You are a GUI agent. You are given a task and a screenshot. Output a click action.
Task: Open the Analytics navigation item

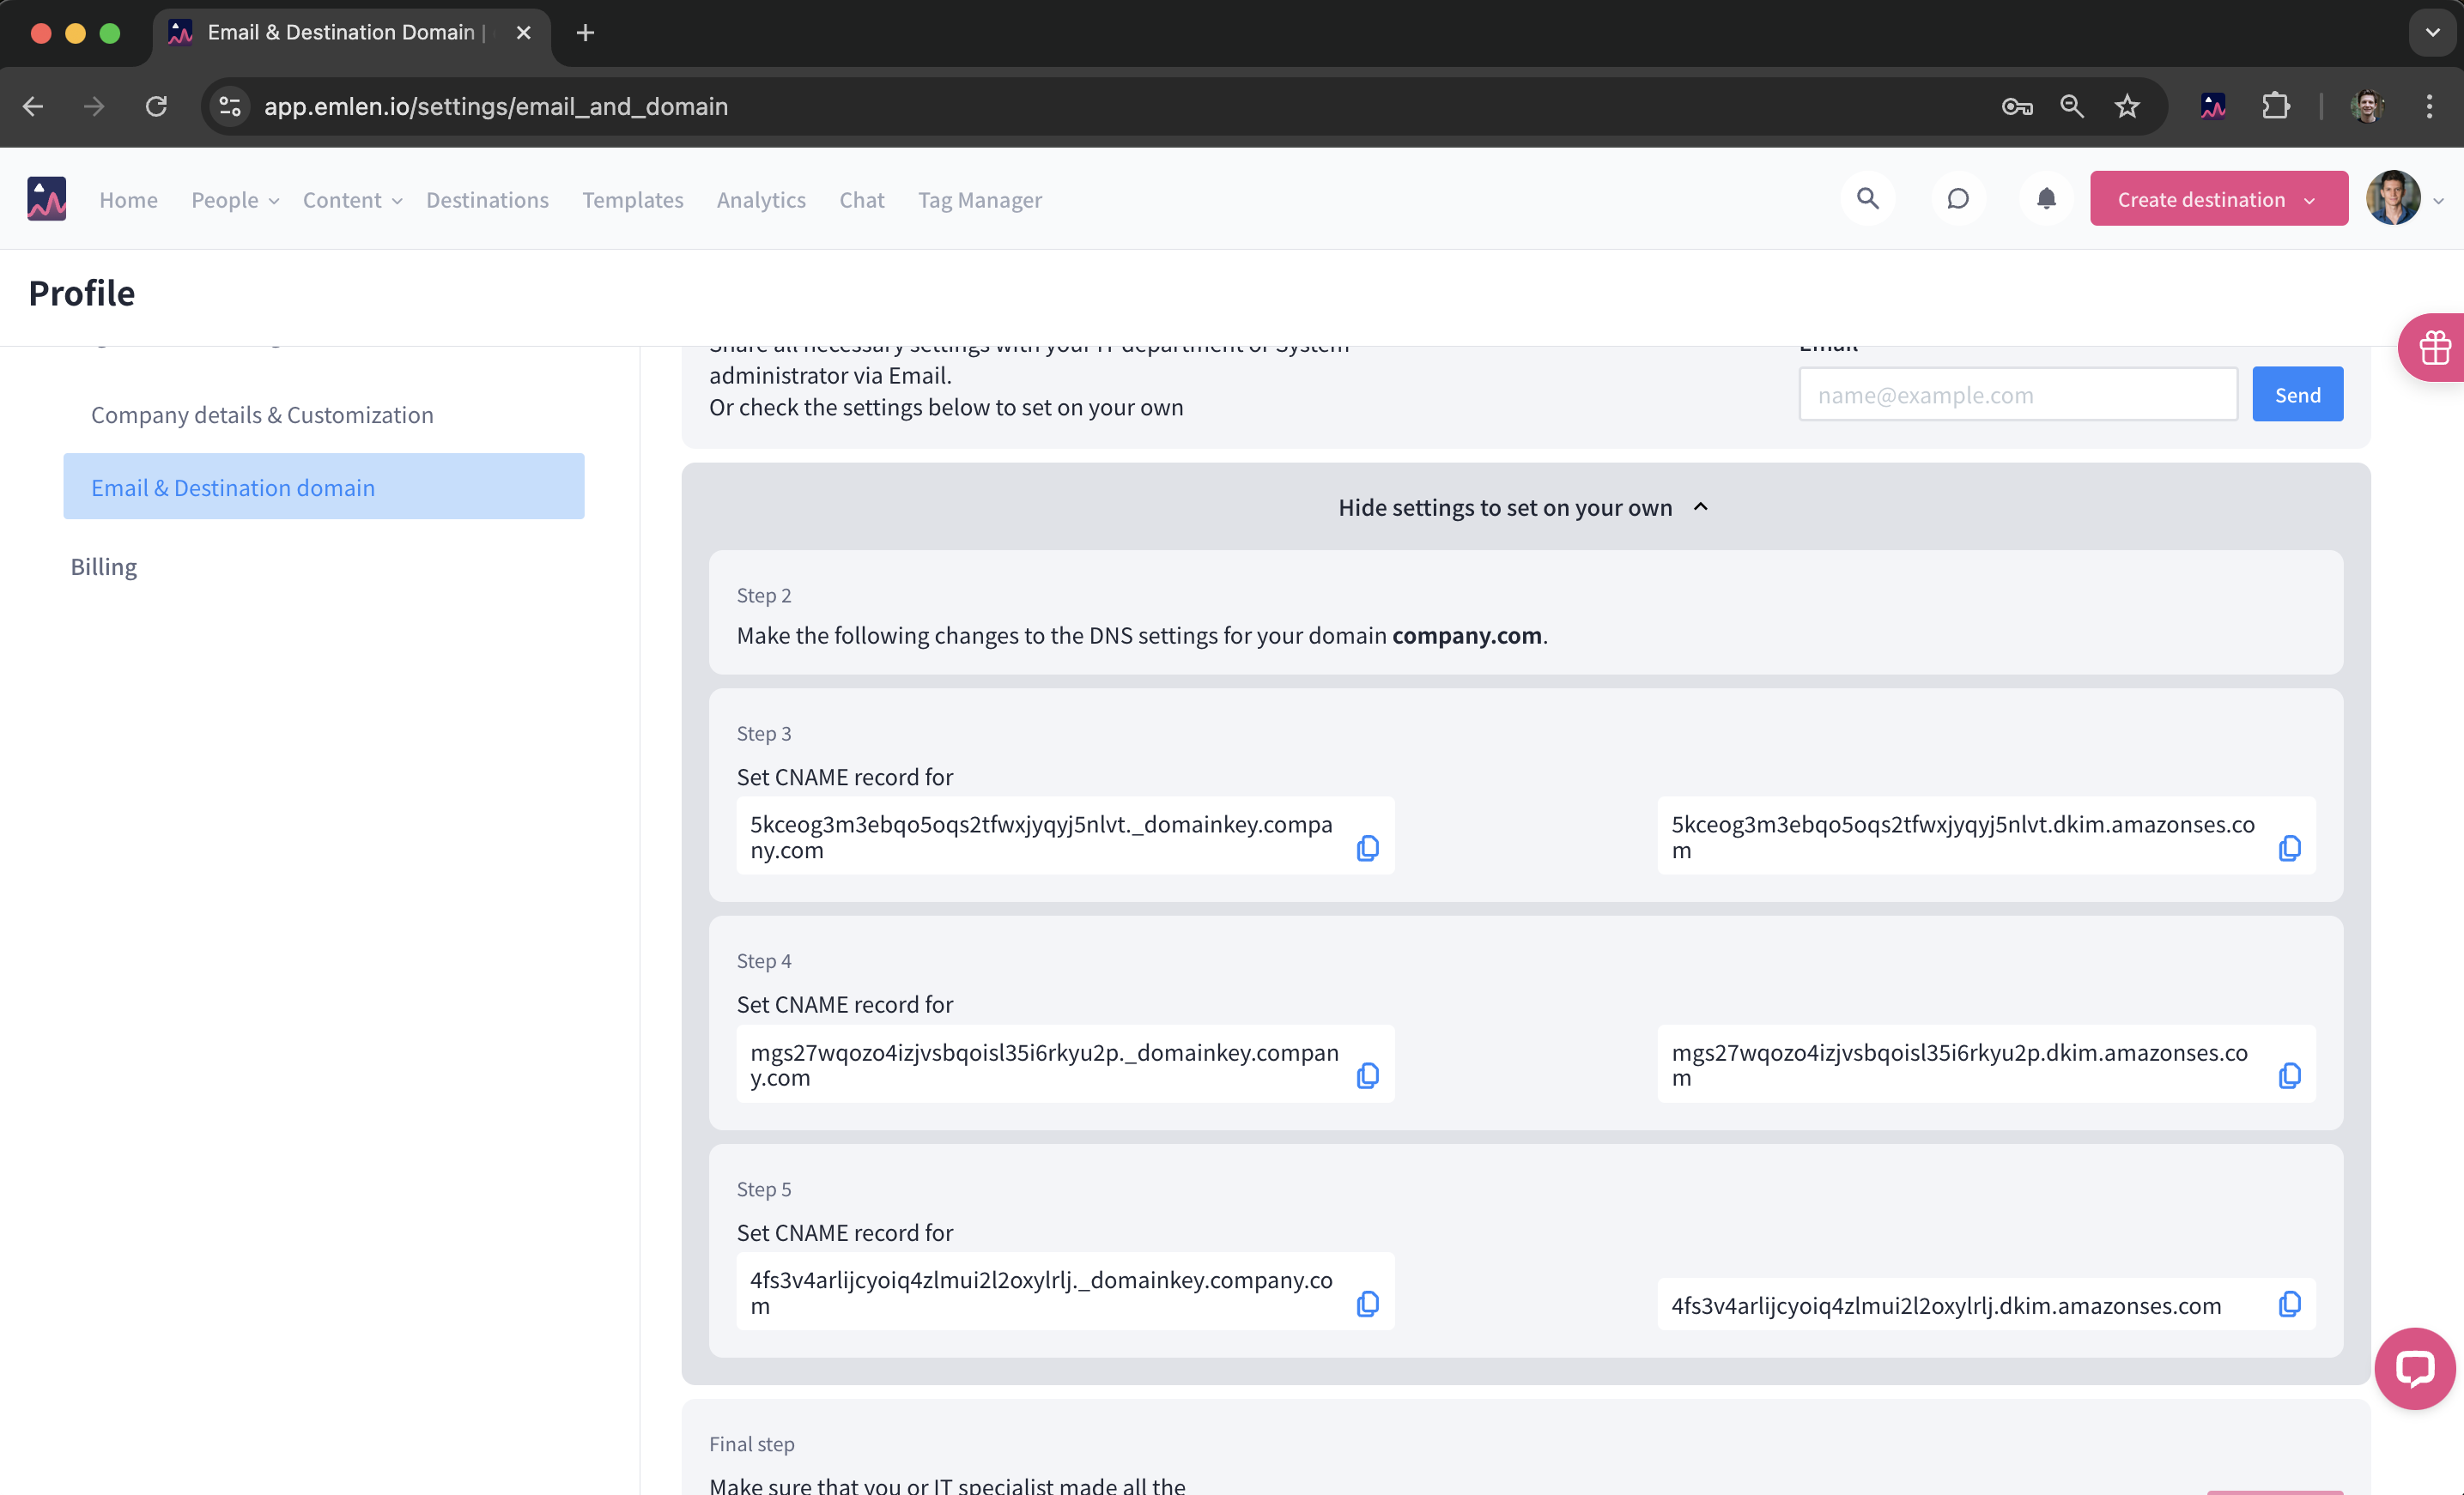point(760,200)
